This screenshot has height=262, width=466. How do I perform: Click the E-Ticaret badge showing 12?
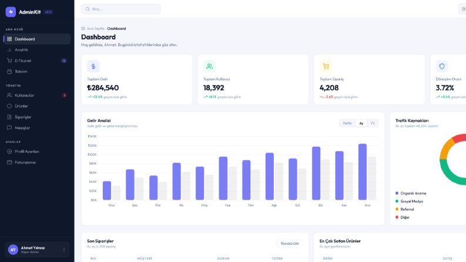[64, 61]
